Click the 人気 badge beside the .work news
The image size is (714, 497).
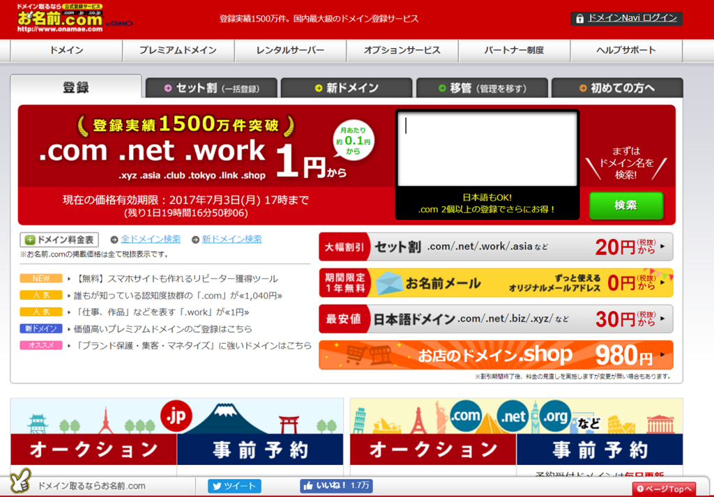click(x=41, y=312)
